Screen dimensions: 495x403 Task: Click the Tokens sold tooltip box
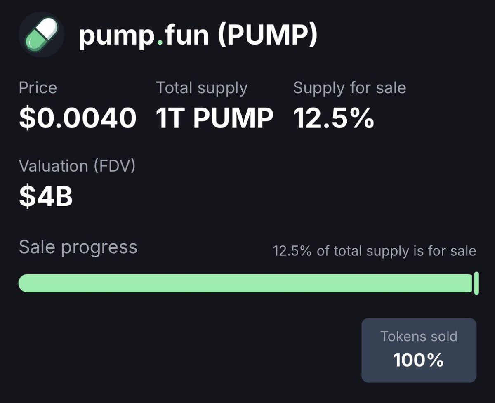coord(419,350)
